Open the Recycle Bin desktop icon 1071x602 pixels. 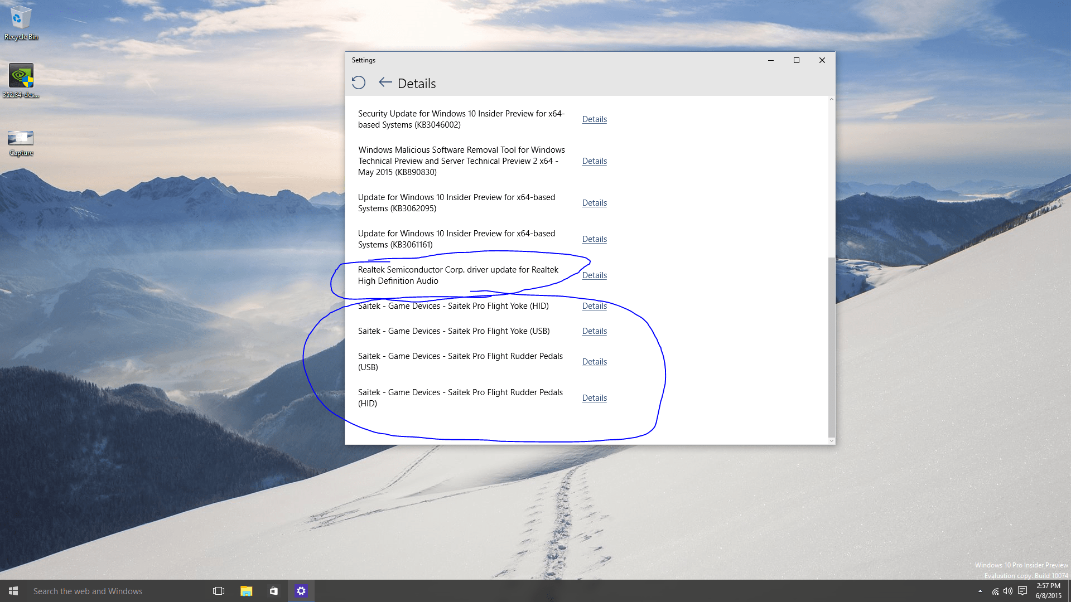coord(21,23)
